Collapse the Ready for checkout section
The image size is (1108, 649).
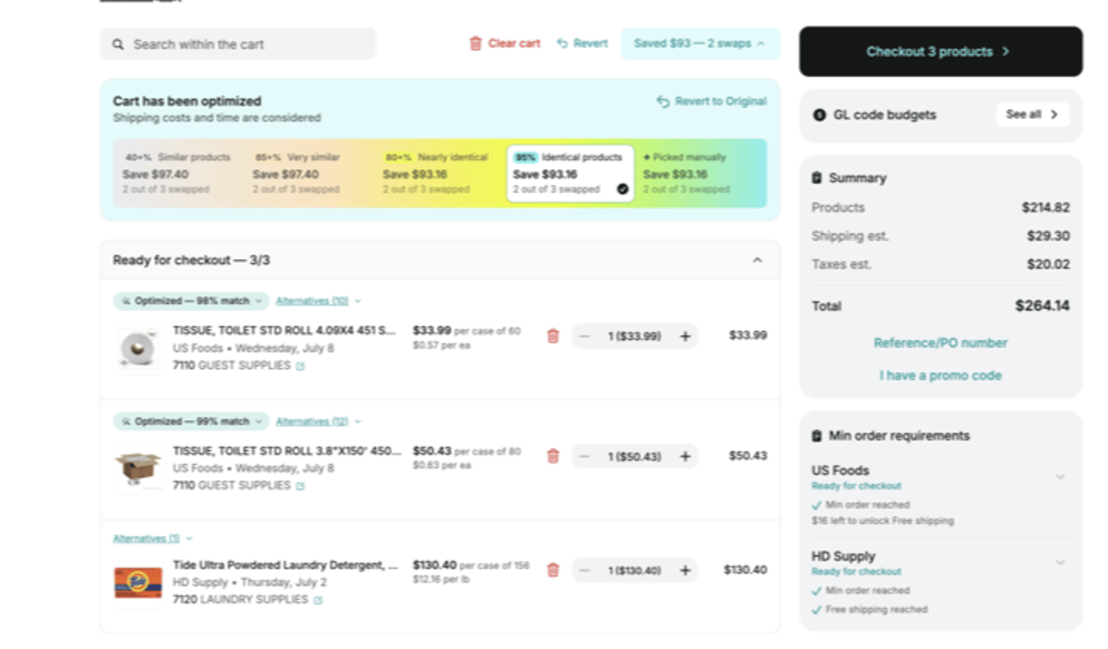point(757,260)
